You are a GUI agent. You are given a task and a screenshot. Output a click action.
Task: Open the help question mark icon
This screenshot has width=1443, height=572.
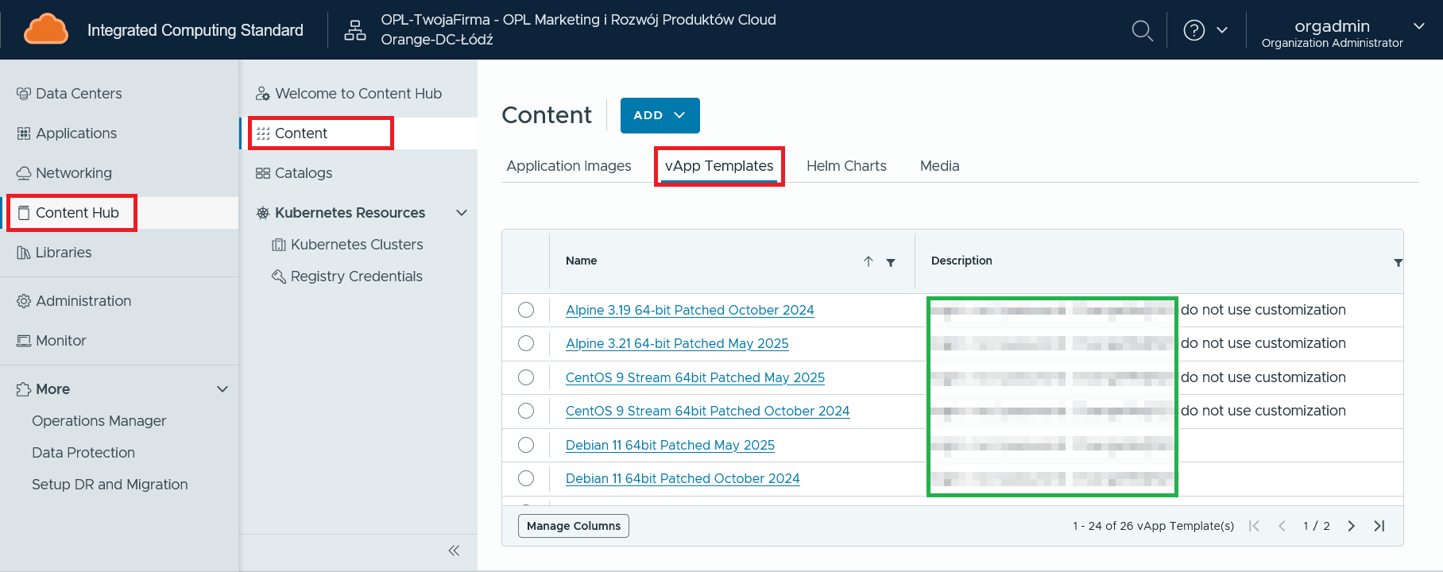(1193, 30)
